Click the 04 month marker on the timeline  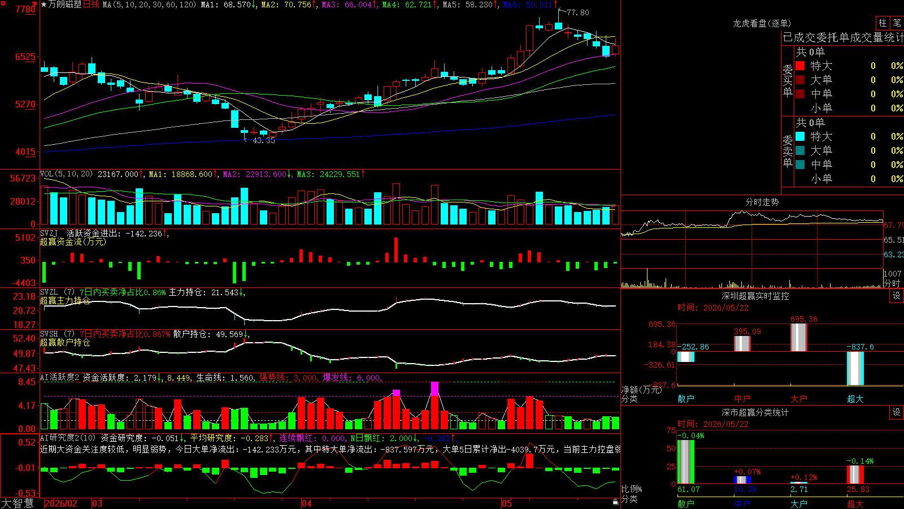[x=306, y=503]
